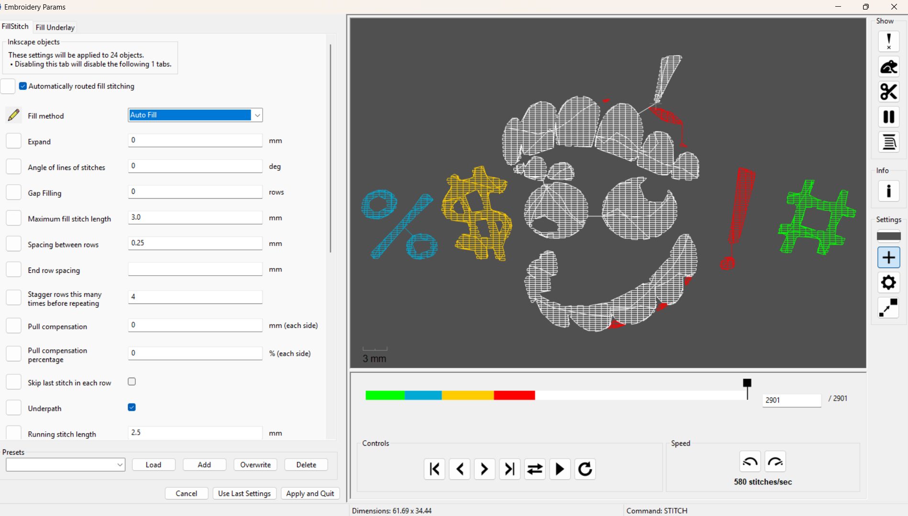
Task: Click Delete preset button
Action: click(x=306, y=465)
